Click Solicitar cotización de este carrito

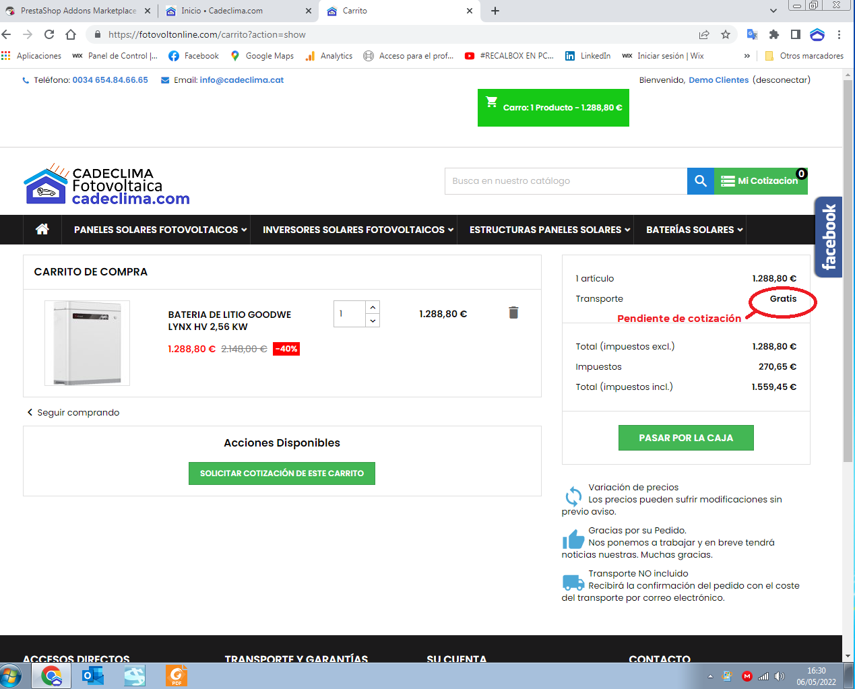[x=282, y=473]
